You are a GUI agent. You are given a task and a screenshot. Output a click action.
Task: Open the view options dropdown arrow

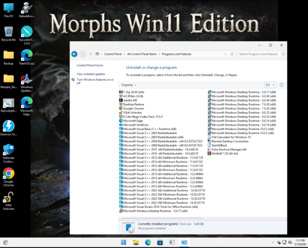[x=274, y=85]
